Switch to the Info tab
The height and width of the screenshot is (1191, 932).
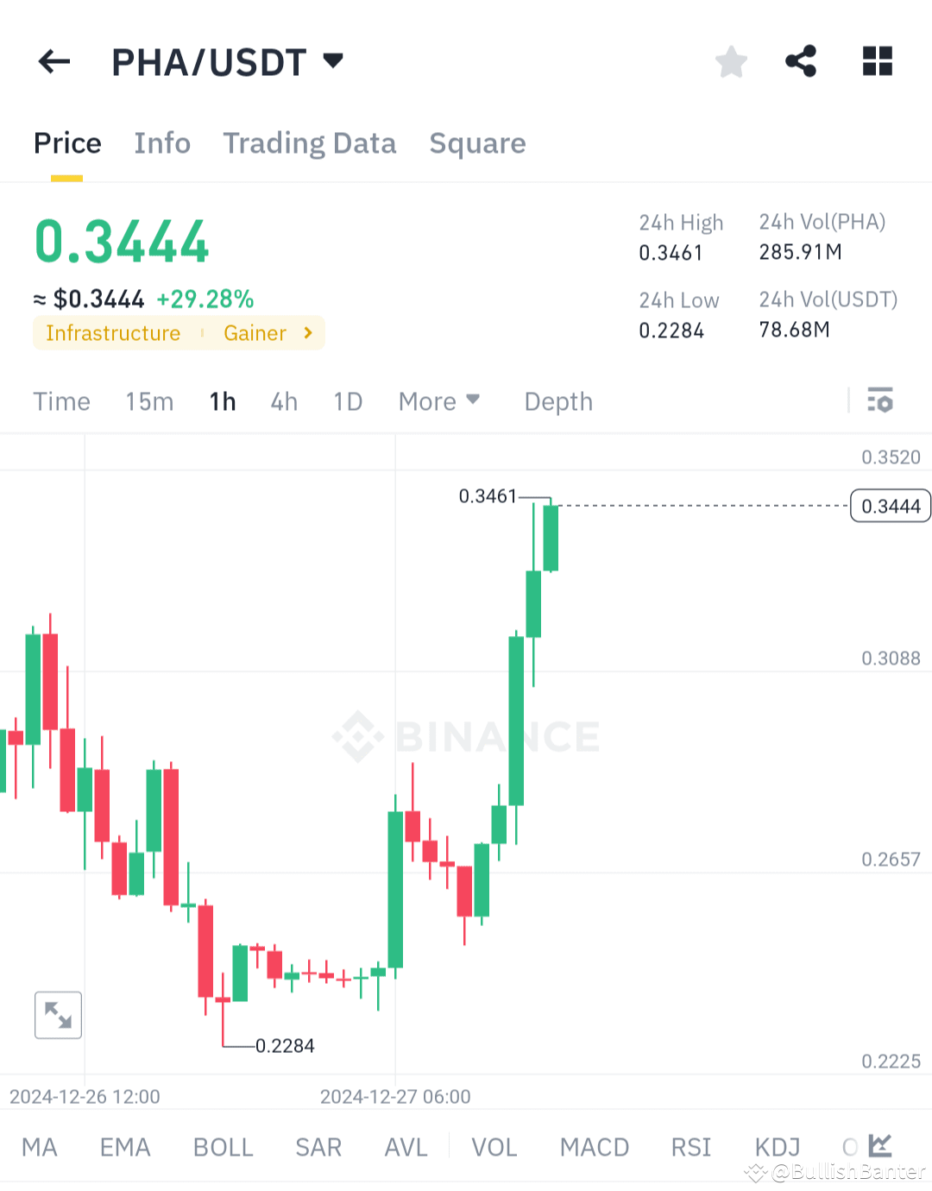click(x=162, y=143)
